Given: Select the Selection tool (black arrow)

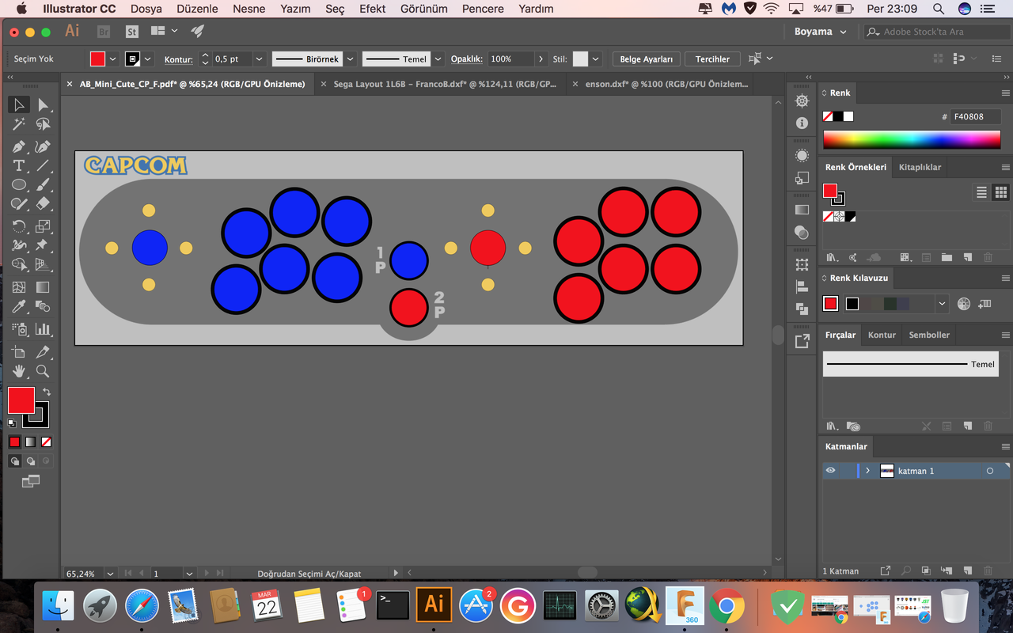Looking at the screenshot, I should click(x=19, y=104).
